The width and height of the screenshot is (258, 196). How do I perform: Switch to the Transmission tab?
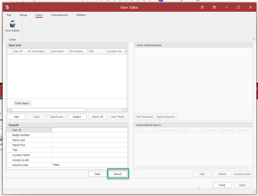click(59, 15)
